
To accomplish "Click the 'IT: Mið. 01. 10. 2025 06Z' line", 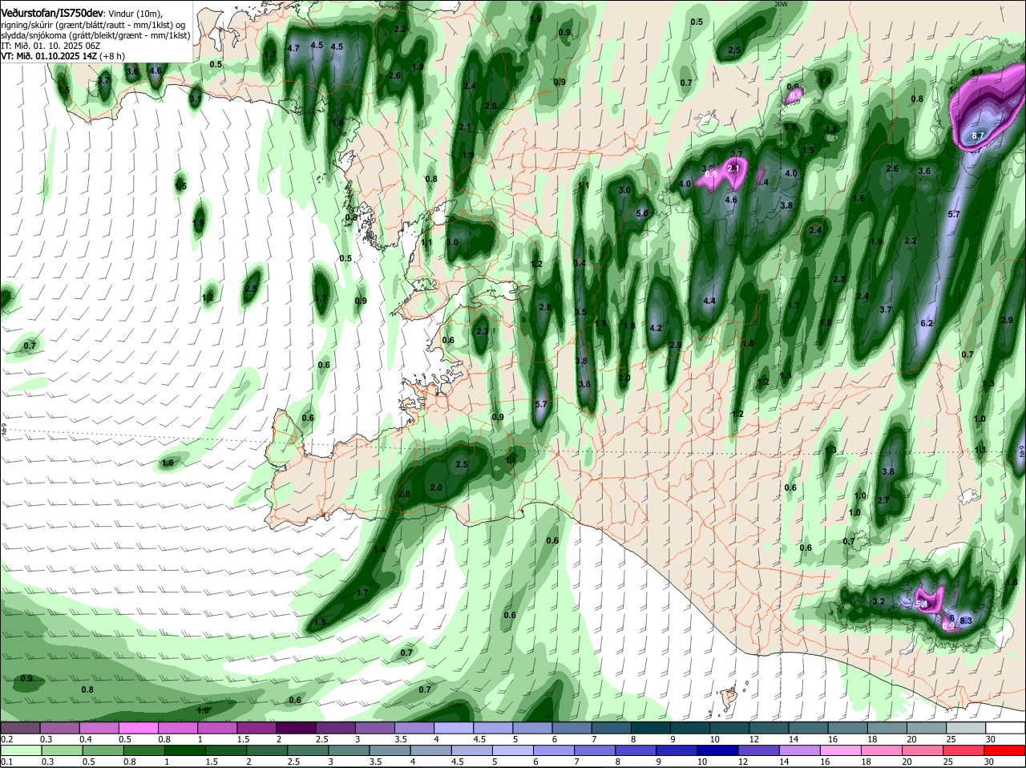I will click(x=50, y=46).
